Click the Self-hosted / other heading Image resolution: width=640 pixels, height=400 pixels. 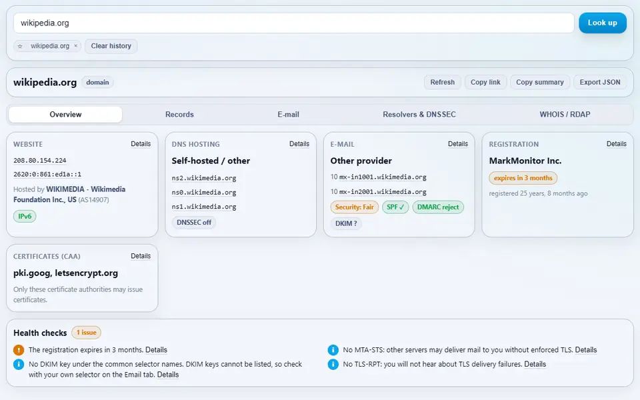tap(211, 161)
